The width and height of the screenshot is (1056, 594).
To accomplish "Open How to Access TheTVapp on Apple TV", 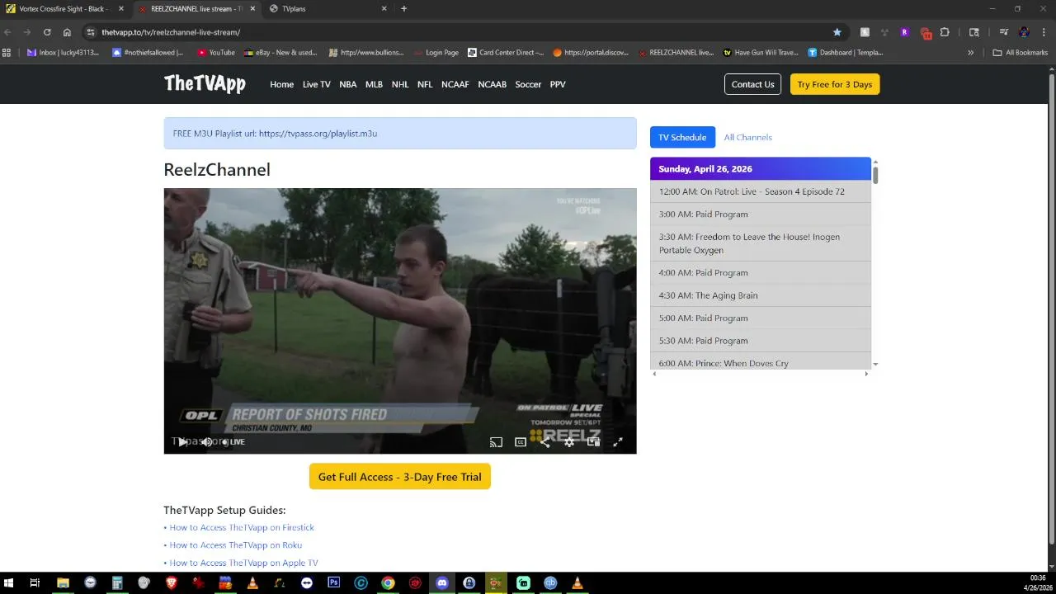I will (243, 563).
